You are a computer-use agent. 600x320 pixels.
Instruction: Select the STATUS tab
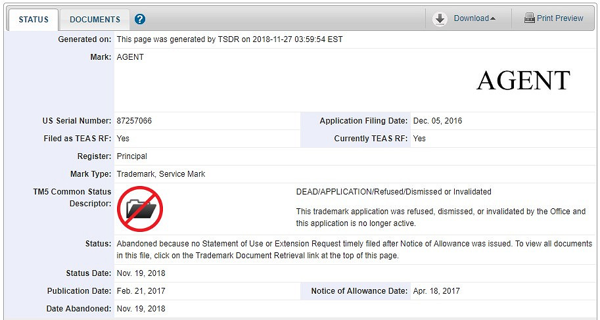click(34, 20)
